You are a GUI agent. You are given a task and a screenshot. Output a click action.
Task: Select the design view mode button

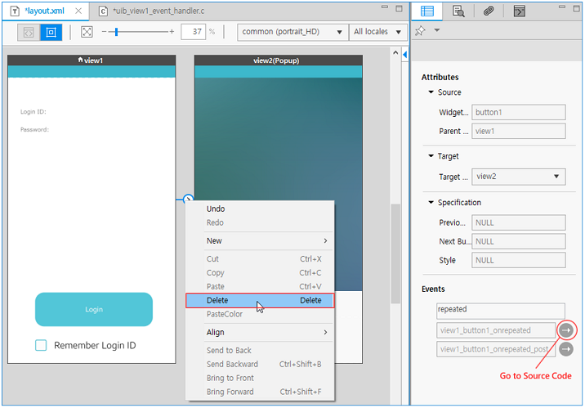[x=51, y=33]
